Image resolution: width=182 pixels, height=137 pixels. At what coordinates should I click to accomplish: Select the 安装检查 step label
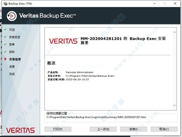15,59
